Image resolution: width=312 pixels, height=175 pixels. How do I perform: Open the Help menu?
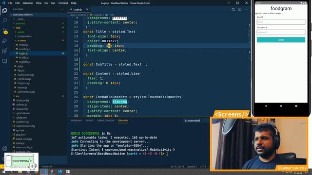click(74, 3)
